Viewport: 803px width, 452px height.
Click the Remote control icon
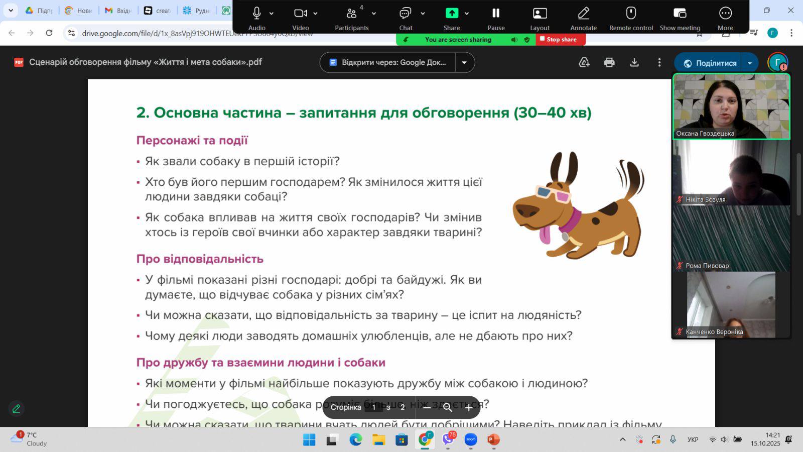(x=631, y=14)
